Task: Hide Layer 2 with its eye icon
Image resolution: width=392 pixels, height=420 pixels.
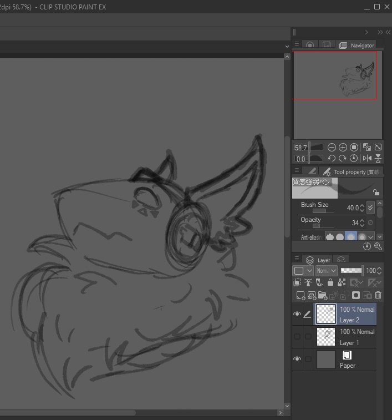Action: point(297,314)
